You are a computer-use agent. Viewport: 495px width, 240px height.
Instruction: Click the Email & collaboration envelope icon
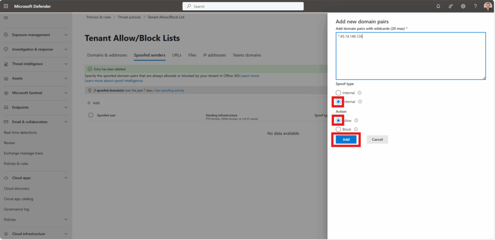[x=6, y=122]
